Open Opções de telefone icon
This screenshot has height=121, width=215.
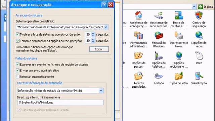159,55
